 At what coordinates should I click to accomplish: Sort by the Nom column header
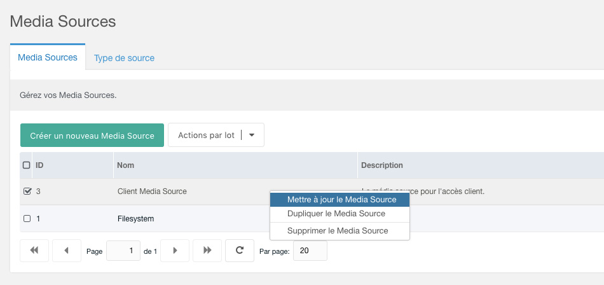tap(235, 165)
